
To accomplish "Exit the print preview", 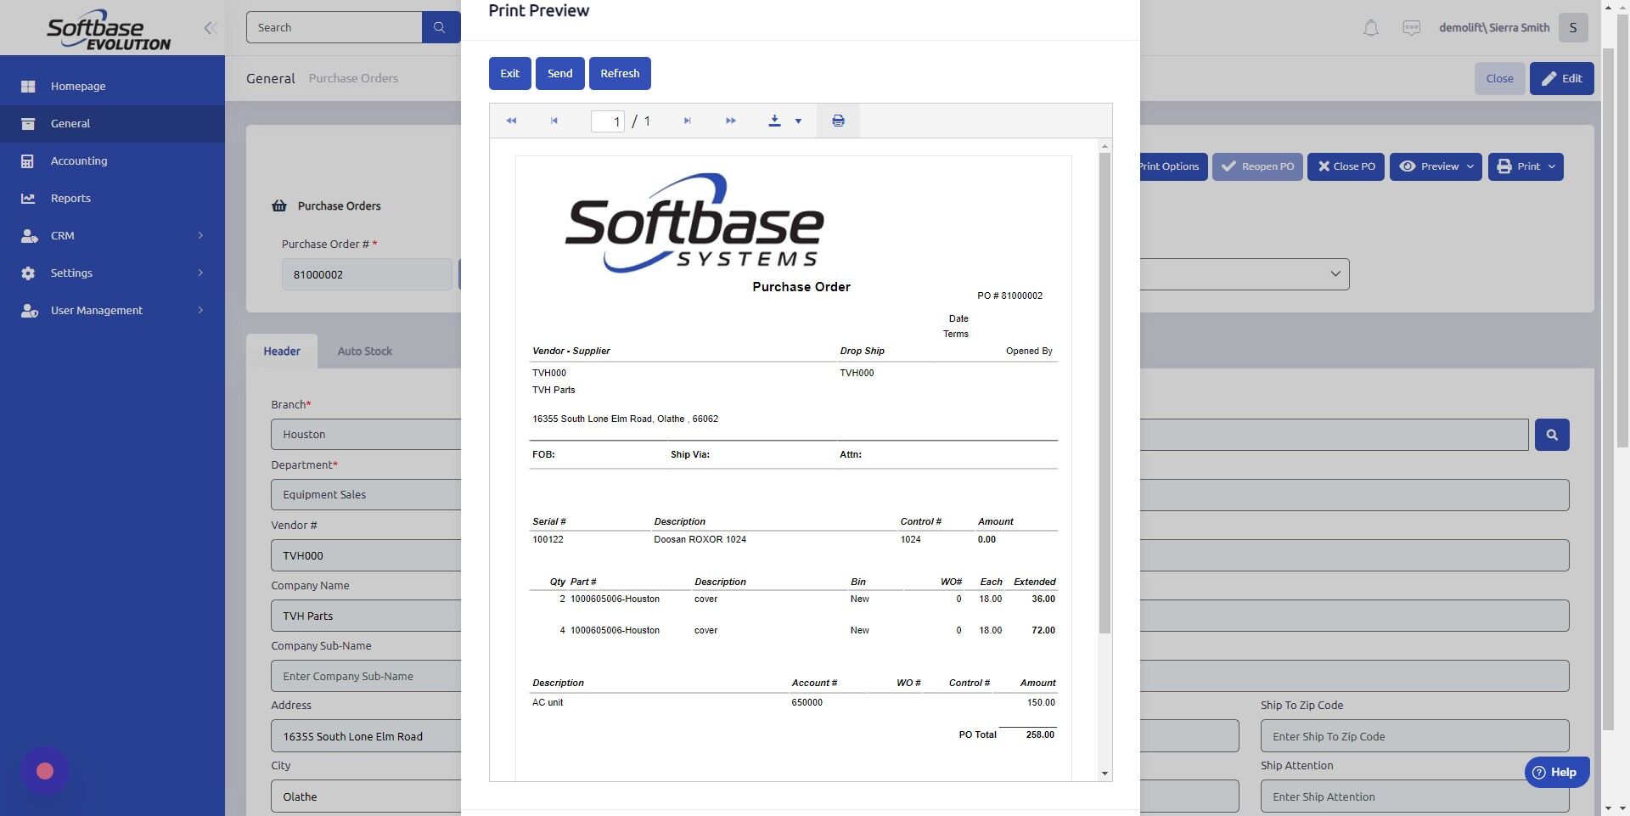I will (x=510, y=73).
